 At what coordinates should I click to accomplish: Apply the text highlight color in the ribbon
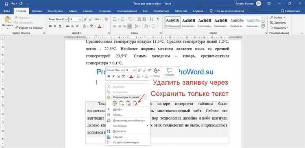91,26
